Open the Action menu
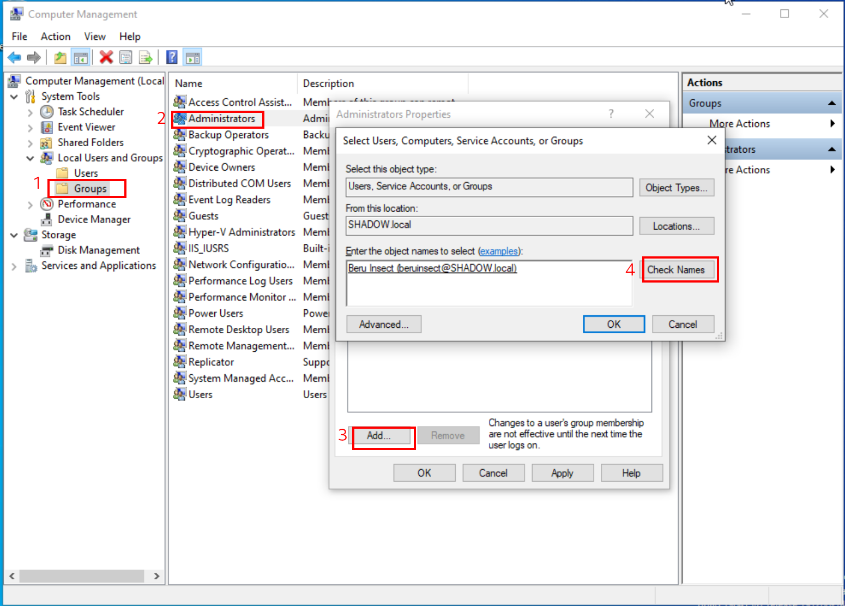 point(55,37)
